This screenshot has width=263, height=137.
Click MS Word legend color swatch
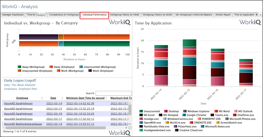(216, 111)
